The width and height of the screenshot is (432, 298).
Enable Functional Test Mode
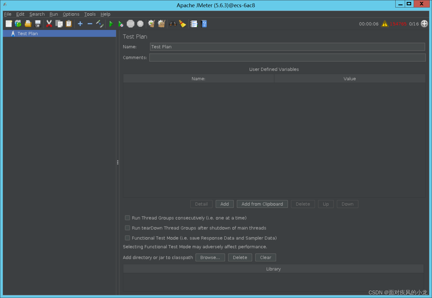(x=127, y=238)
